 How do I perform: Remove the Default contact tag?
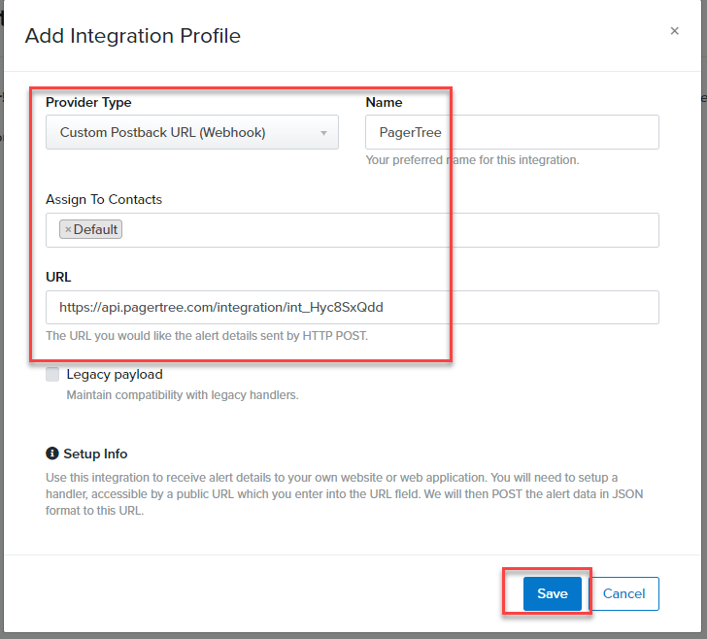(x=68, y=229)
